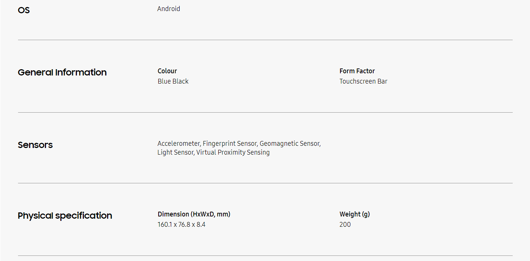This screenshot has height=261, width=530.
Task: Click the Colour spec label
Action: click(167, 71)
